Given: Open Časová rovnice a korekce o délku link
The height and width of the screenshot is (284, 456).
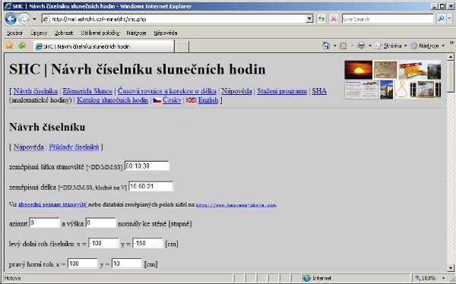Looking at the screenshot, I should [x=167, y=91].
